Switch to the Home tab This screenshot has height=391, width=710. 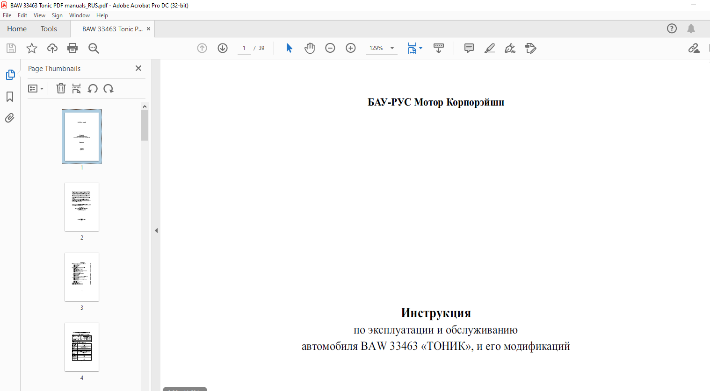tap(17, 29)
